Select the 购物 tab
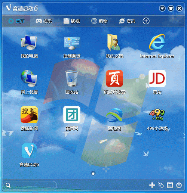The height and width of the screenshot is (193, 187). coord(99,21)
